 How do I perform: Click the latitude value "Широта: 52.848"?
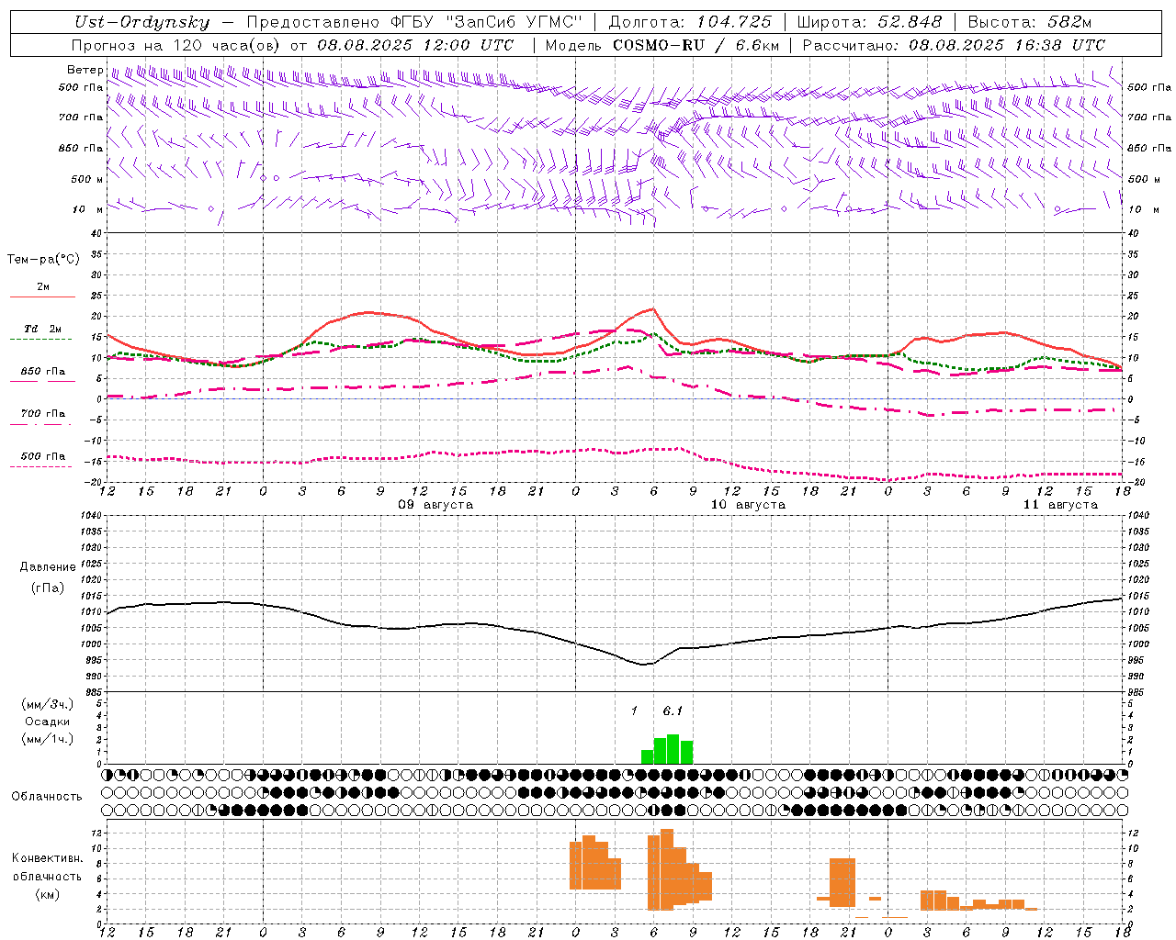pos(869,22)
